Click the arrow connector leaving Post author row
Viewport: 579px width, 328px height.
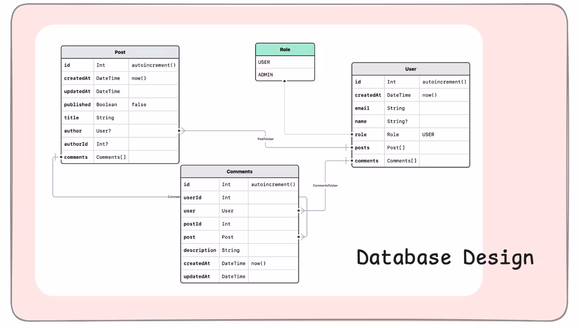coord(183,131)
